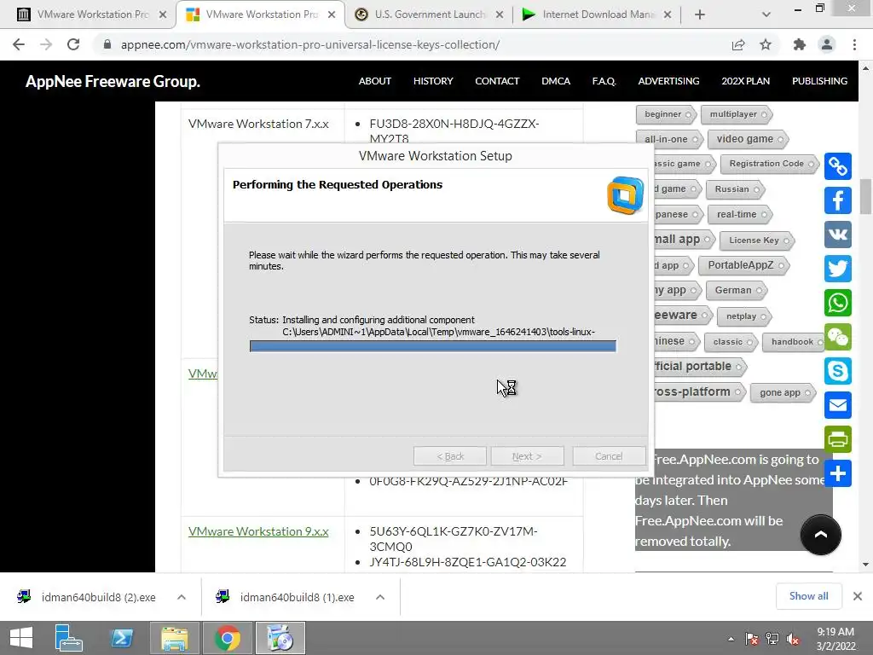The image size is (873, 655).
Task: Launch PowerShell from taskbar
Action: (122, 638)
